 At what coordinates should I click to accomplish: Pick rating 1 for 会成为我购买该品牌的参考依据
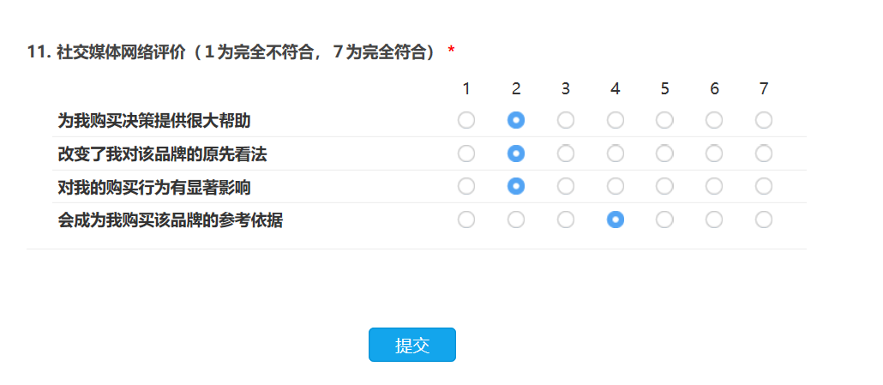click(466, 220)
